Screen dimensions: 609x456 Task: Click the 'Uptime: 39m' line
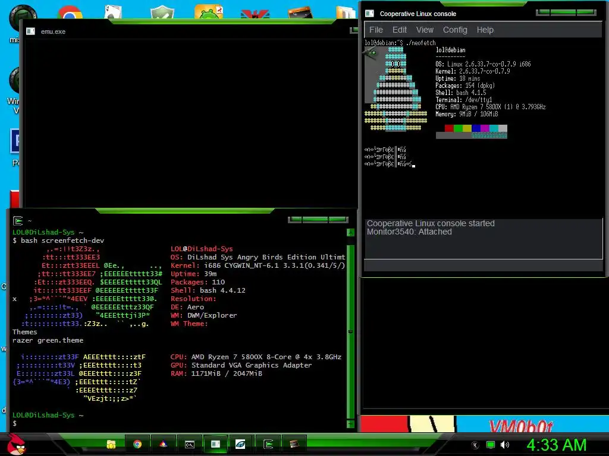(x=193, y=274)
